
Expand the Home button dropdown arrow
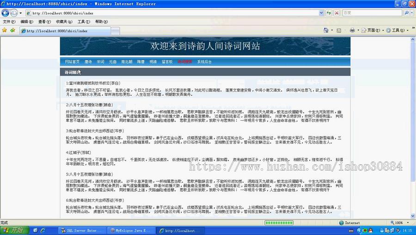click(x=332, y=31)
